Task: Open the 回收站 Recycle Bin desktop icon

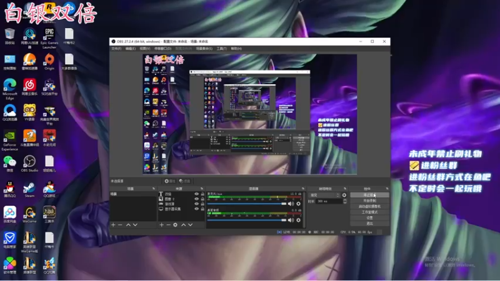Action: [x=10, y=36]
